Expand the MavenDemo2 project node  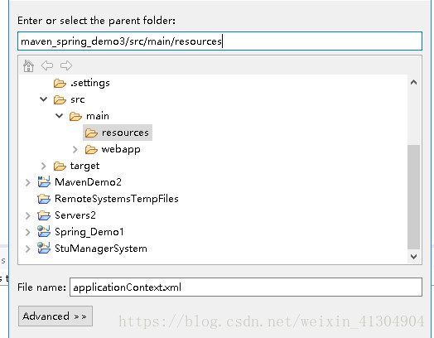click(27, 183)
